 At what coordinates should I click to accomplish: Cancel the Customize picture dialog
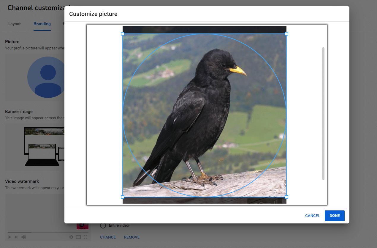coord(313,216)
